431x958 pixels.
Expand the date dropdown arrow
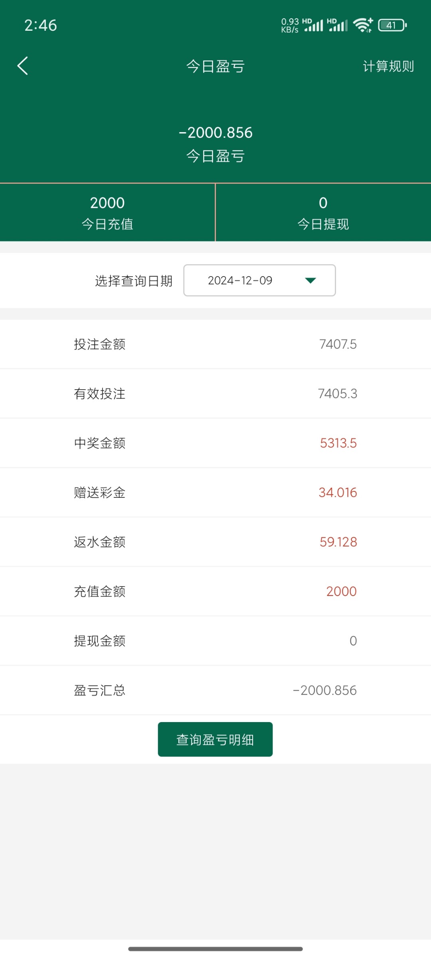pyautogui.click(x=310, y=280)
